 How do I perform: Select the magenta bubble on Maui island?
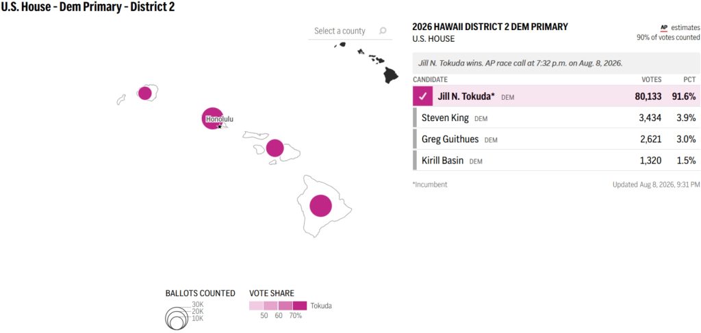click(x=275, y=148)
